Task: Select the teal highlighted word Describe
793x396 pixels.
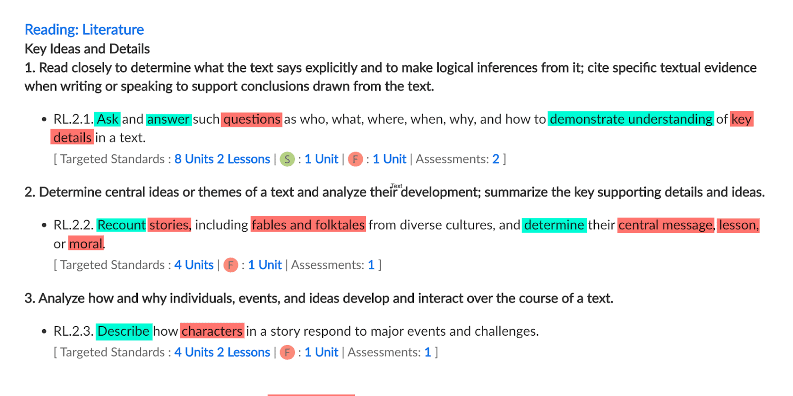Action: (123, 331)
